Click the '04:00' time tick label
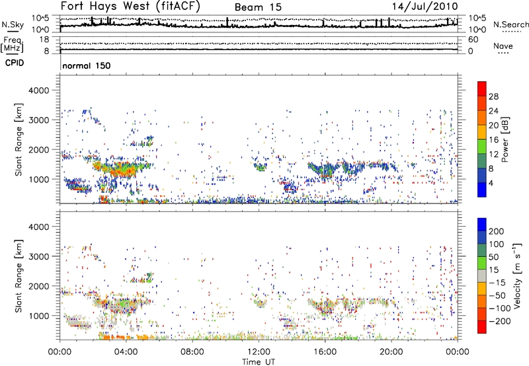The width and height of the screenshot is (529, 366). 126,352
